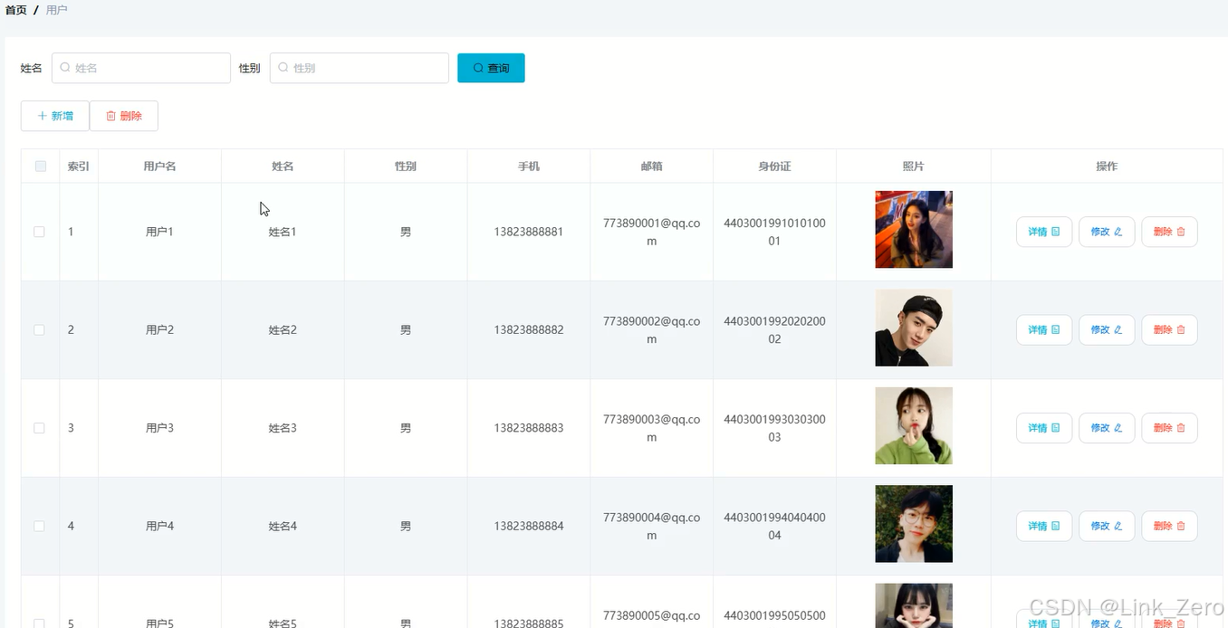Check the checkbox for row index 1

pos(39,232)
